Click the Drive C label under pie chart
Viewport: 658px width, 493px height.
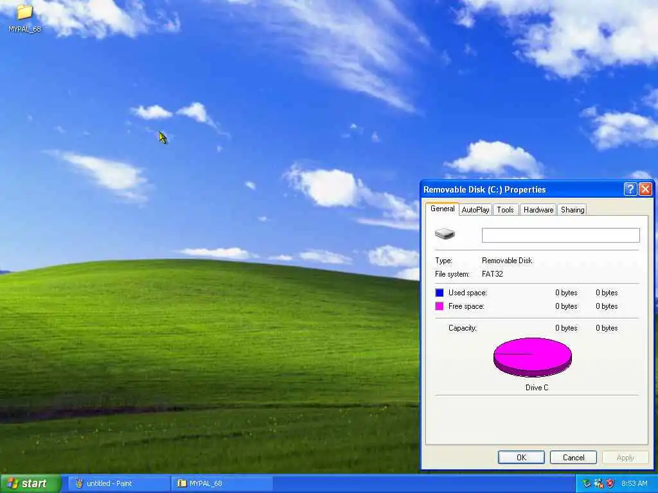[x=537, y=387]
